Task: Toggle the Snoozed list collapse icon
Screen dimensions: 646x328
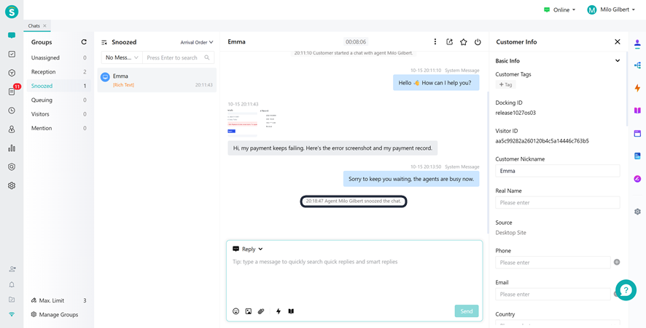Action: (x=104, y=42)
